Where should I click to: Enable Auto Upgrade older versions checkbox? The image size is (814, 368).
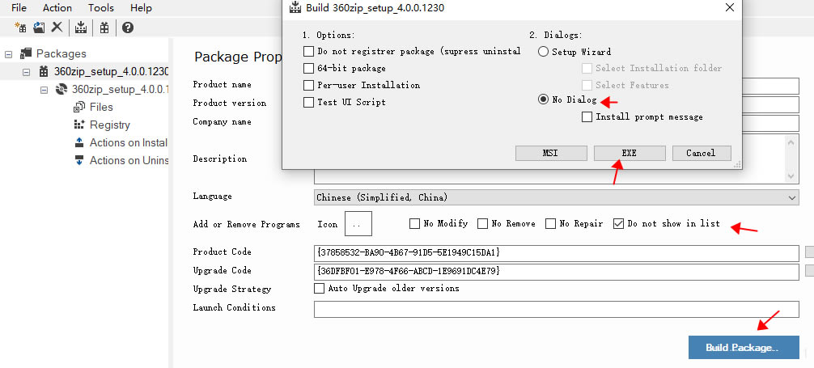pos(320,288)
